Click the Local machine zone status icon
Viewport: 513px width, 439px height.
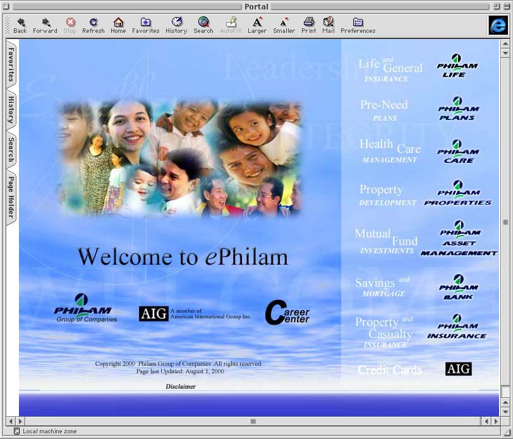coord(16,431)
